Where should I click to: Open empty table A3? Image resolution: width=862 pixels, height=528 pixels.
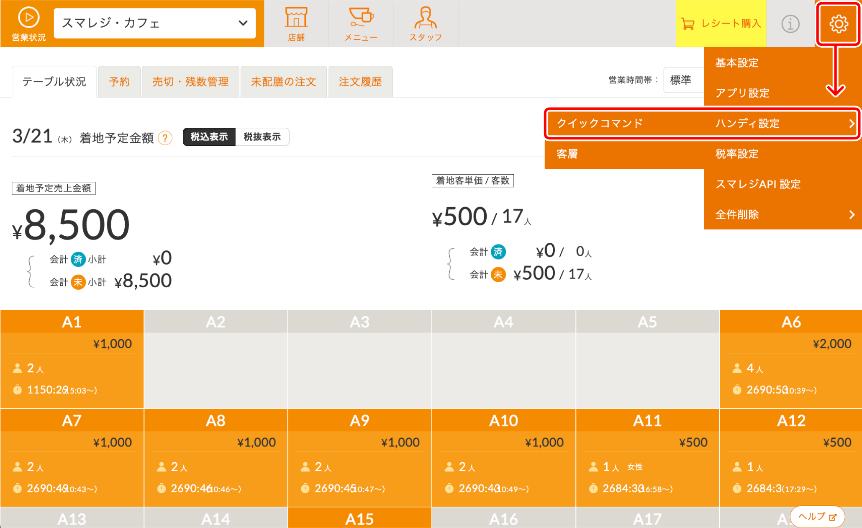pos(360,359)
